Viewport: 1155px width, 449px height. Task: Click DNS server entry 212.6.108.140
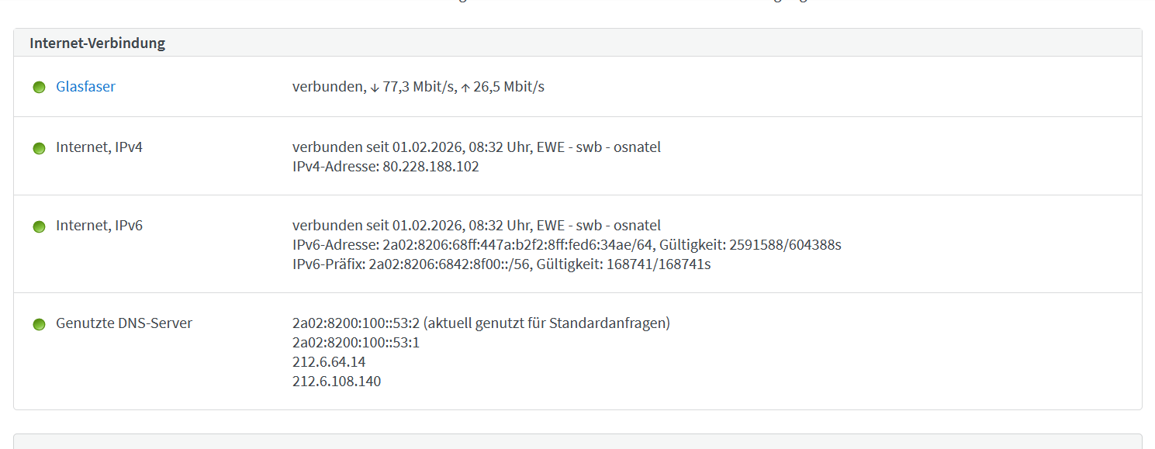coord(337,382)
